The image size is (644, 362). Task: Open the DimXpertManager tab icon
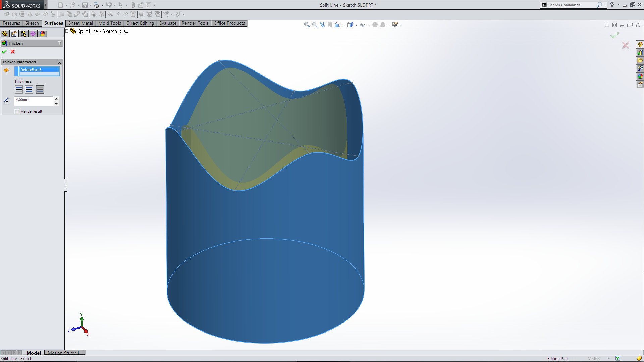tap(33, 34)
